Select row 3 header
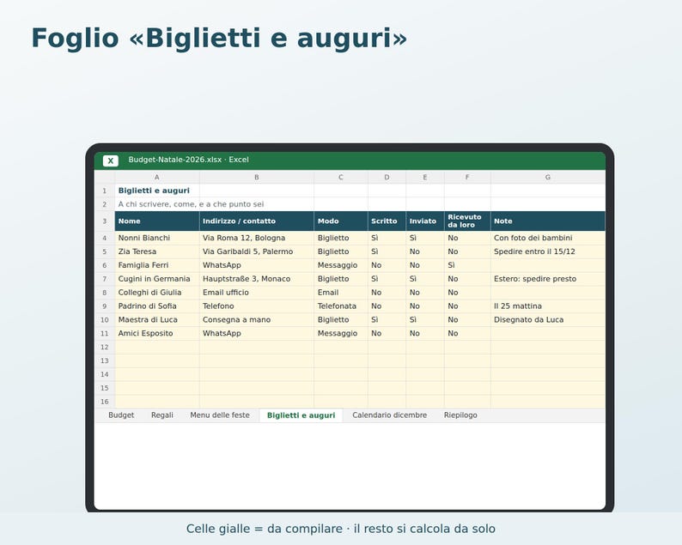682x545 pixels. tap(105, 221)
